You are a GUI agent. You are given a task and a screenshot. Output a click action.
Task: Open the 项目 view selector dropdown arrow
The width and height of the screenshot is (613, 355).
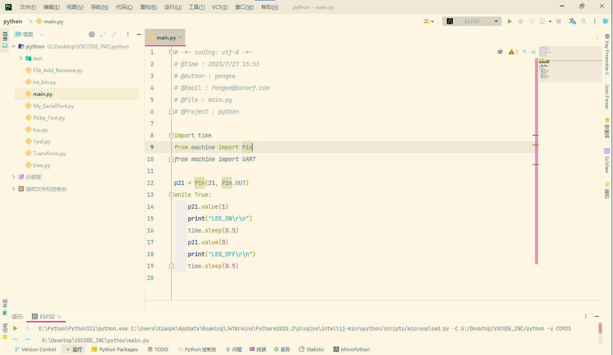point(41,35)
